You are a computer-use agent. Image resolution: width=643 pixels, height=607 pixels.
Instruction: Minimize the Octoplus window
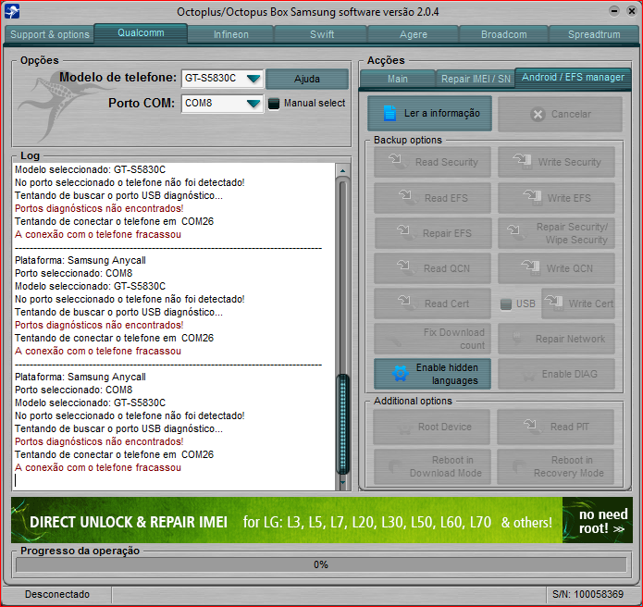[614, 11]
